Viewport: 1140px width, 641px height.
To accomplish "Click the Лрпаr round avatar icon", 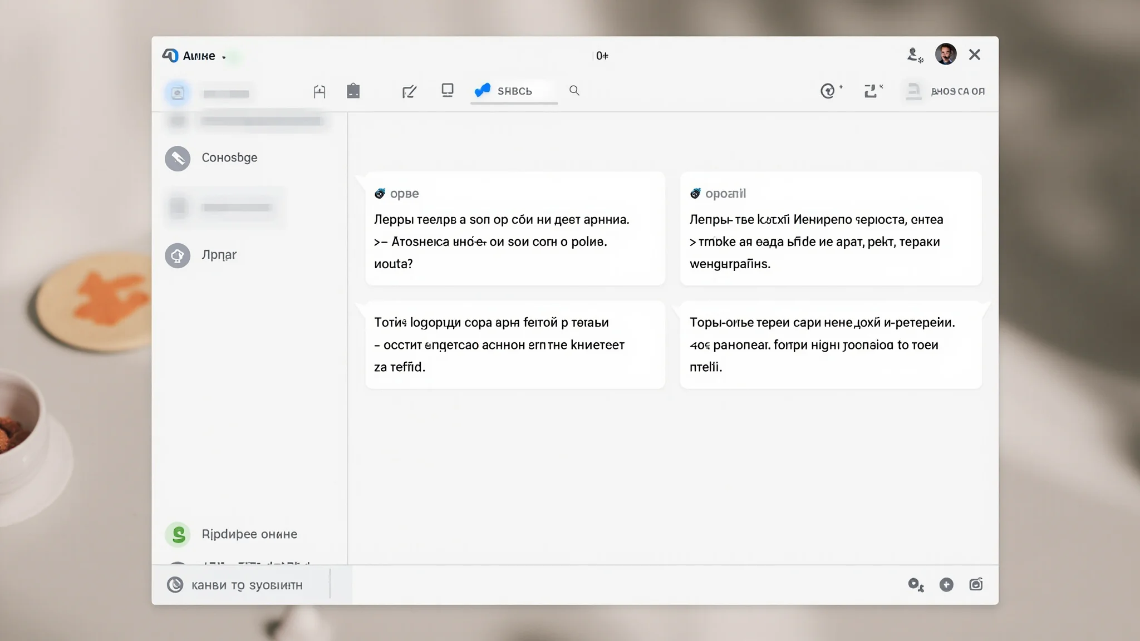I will pos(178,256).
